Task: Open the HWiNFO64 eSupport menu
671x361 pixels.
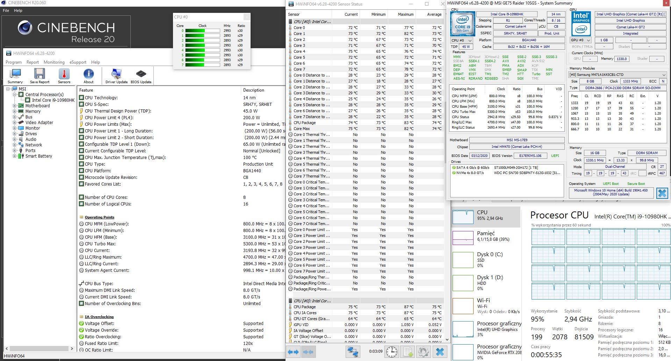Action: [x=78, y=62]
